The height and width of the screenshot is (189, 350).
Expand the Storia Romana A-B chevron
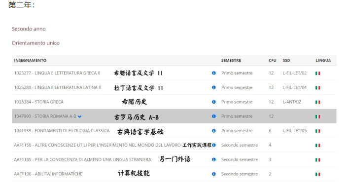click(x=79, y=116)
